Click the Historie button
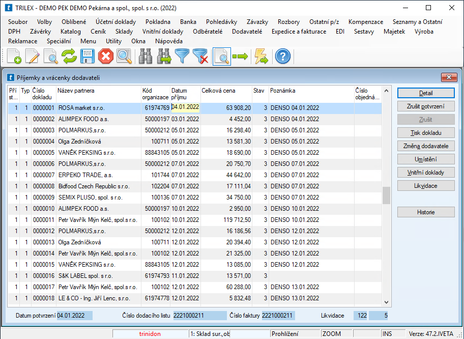Screen dimensions: 464x339 [426, 212]
